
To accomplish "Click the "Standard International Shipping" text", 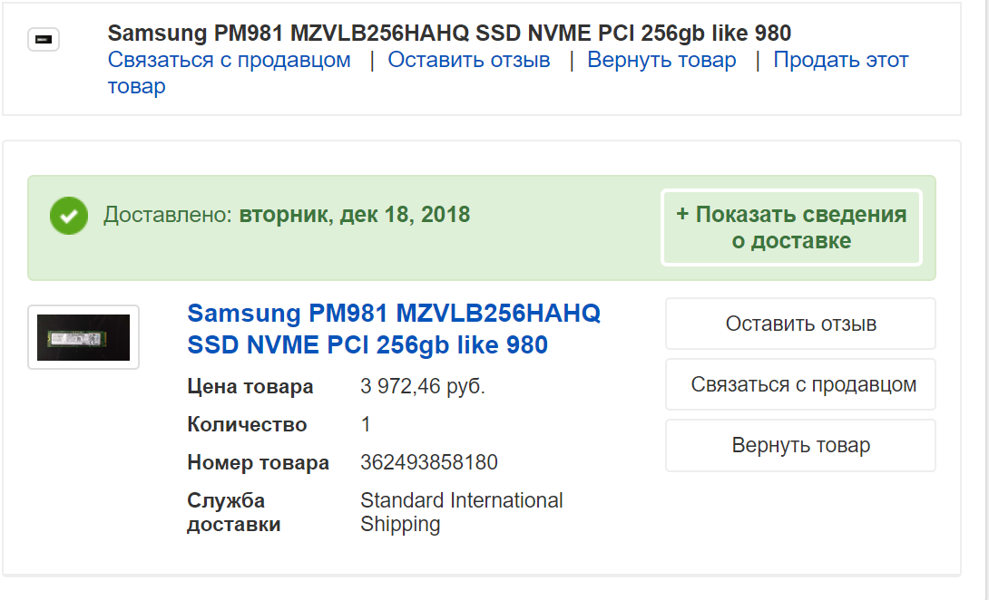I will click(x=461, y=512).
